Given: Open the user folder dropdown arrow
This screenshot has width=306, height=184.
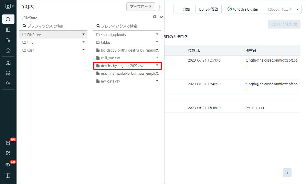Looking at the screenshot, I should coord(83,50).
